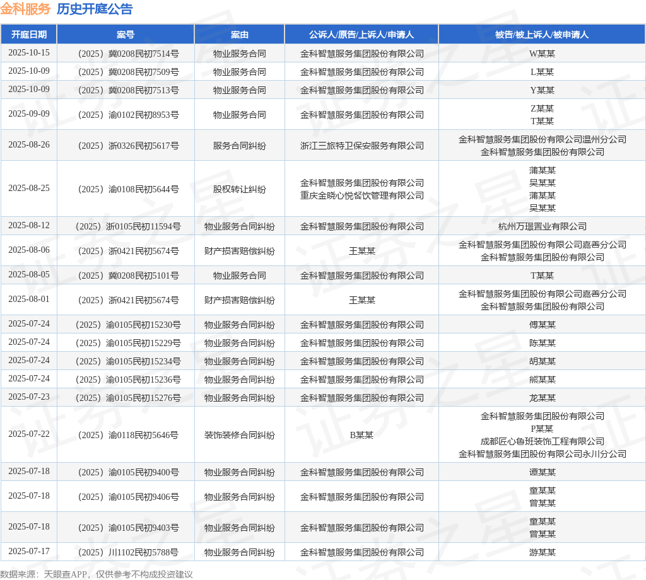This screenshot has width=646, height=580.
Task: Click the date 2025-10-15
Action: [x=29, y=53]
